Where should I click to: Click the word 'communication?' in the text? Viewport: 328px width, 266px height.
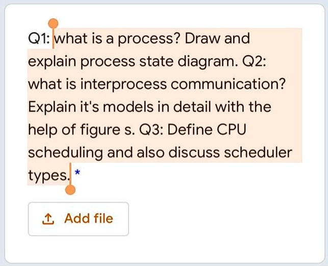pos(228,84)
